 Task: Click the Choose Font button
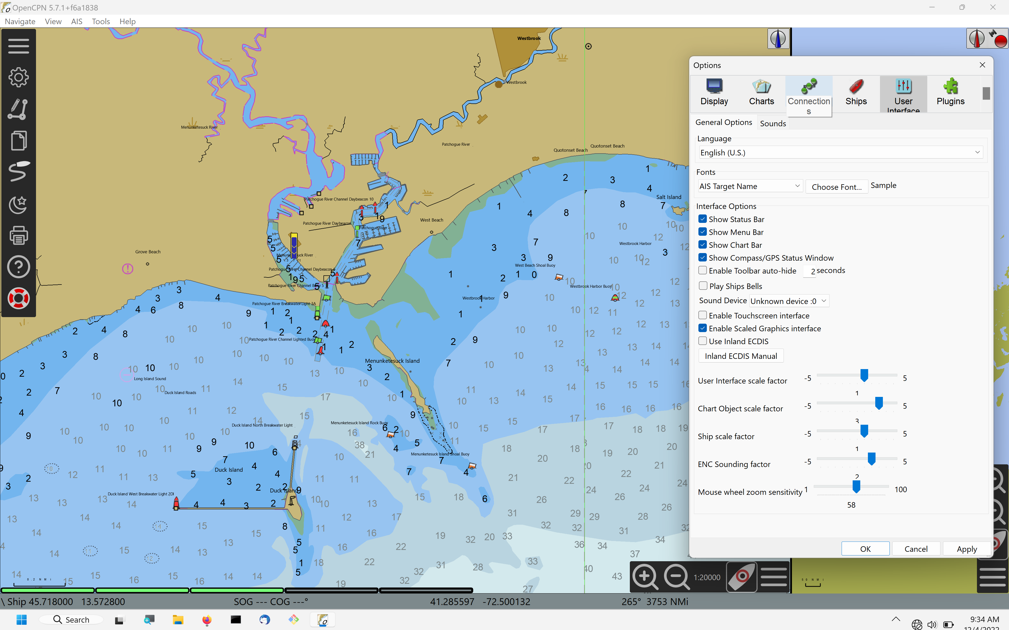[837, 186]
